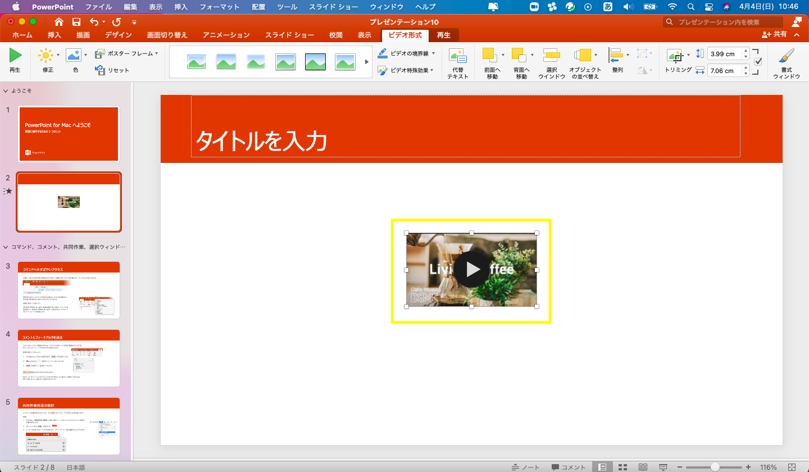Click the 背面へ移動 send backward icon
This screenshot has height=472, width=809.
[519, 55]
